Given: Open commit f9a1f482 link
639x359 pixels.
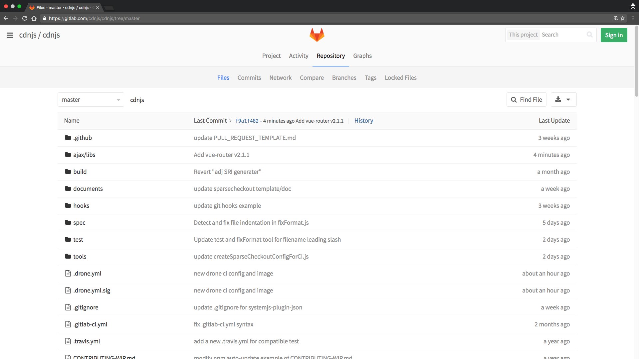Looking at the screenshot, I should [x=247, y=121].
